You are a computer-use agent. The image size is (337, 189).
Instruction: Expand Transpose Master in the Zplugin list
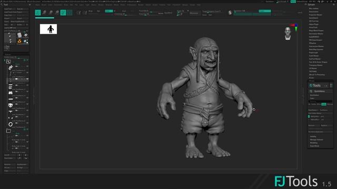point(315,65)
